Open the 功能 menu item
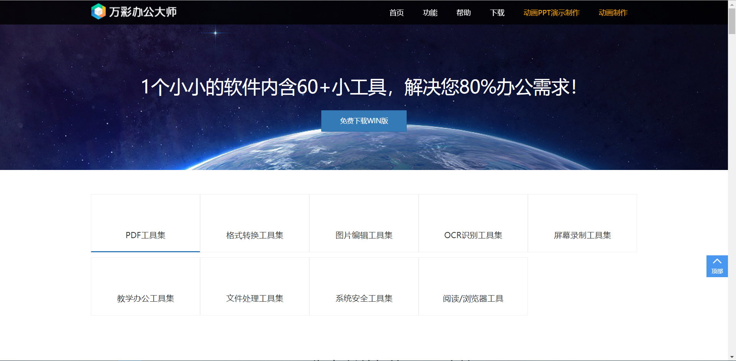736x361 pixels. click(430, 13)
